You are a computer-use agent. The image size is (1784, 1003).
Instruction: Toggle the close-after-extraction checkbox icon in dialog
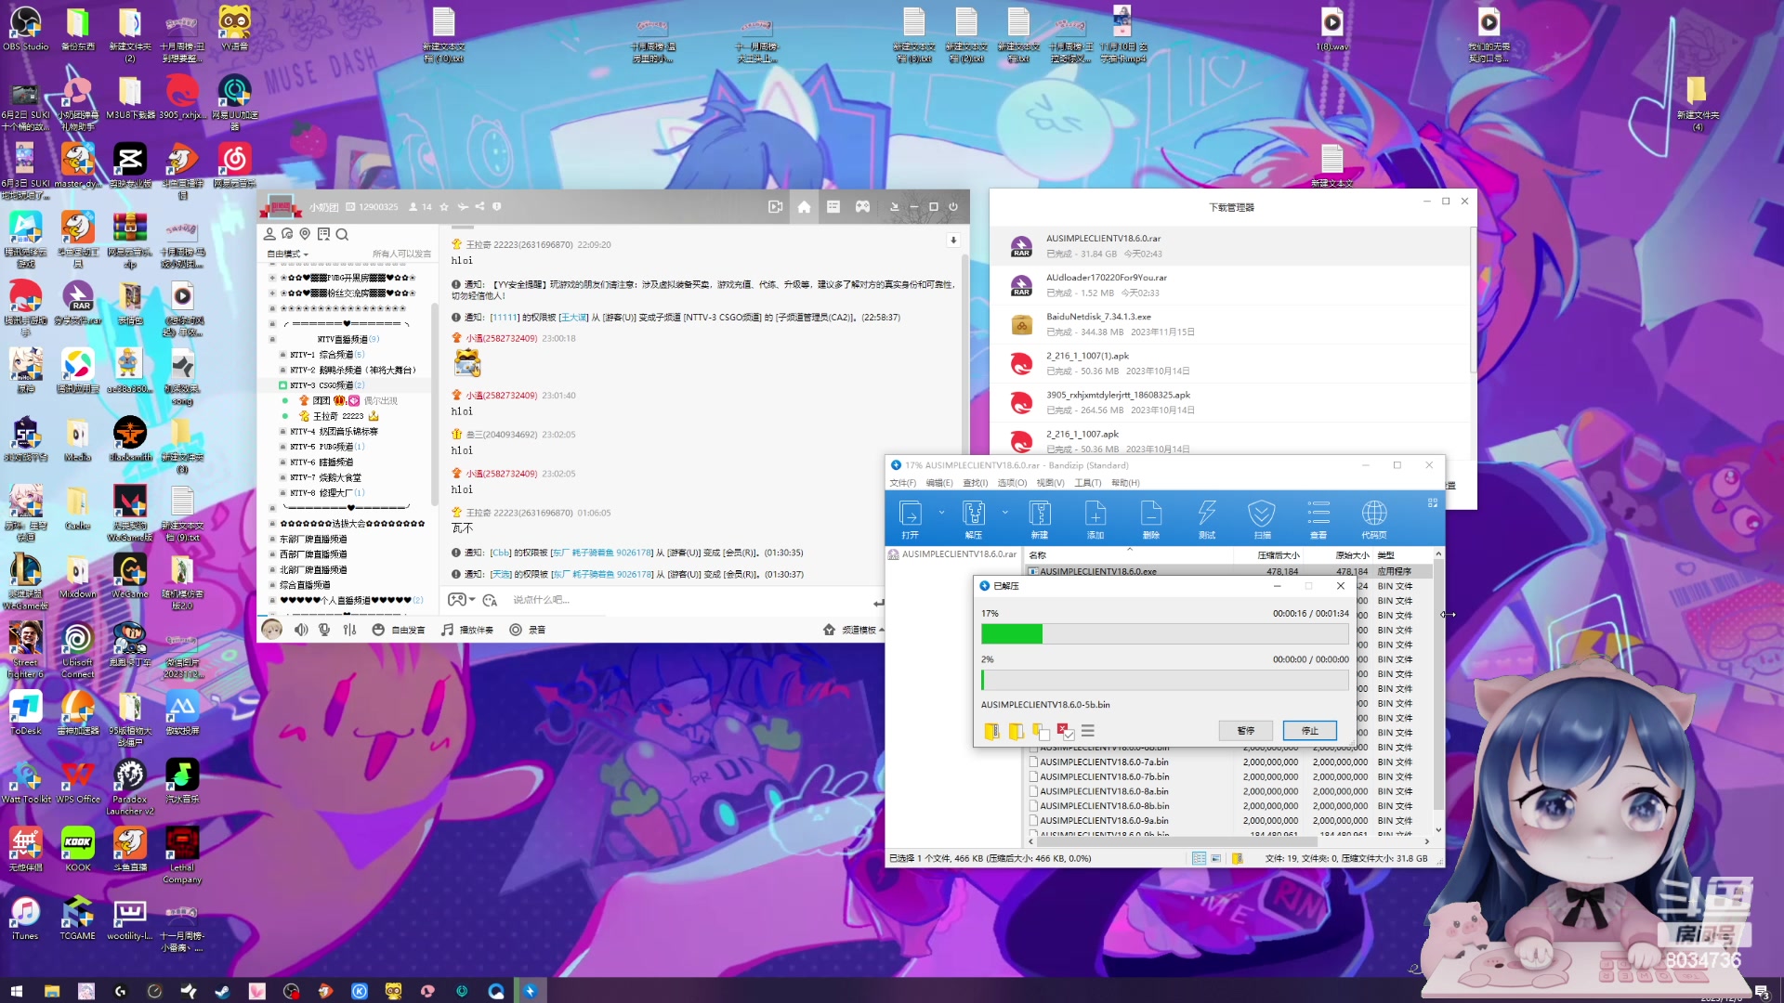click(1064, 731)
